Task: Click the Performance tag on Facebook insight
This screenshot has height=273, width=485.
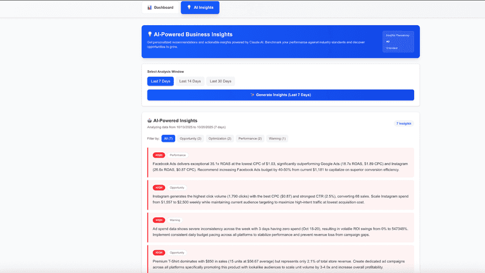Action: [177, 155]
